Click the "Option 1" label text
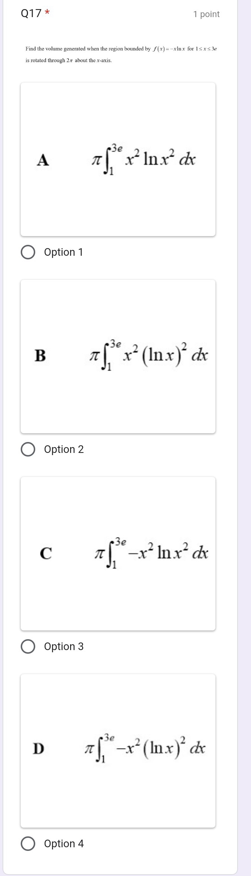The height and width of the screenshot is (876, 251). point(64,252)
